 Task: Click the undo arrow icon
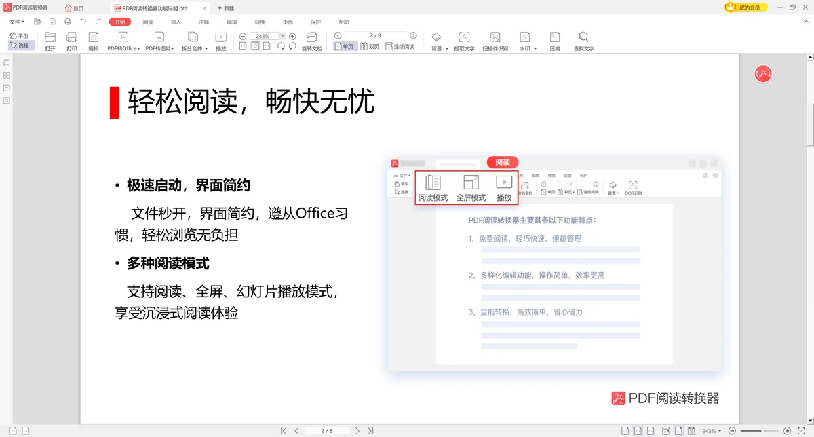pos(83,22)
